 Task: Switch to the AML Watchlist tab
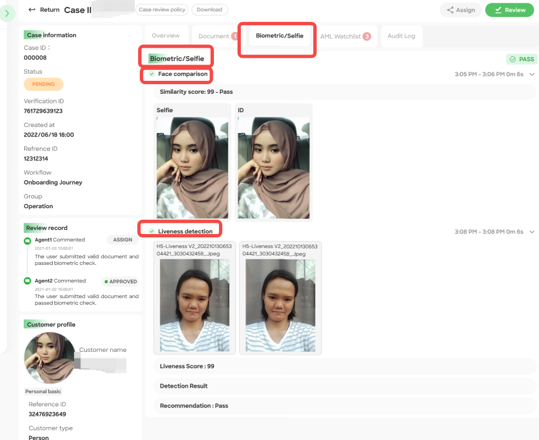(x=345, y=36)
